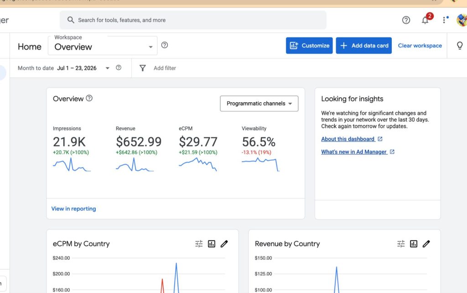
Task: Edit the eCPM by Country card
Action: click(x=224, y=244)
